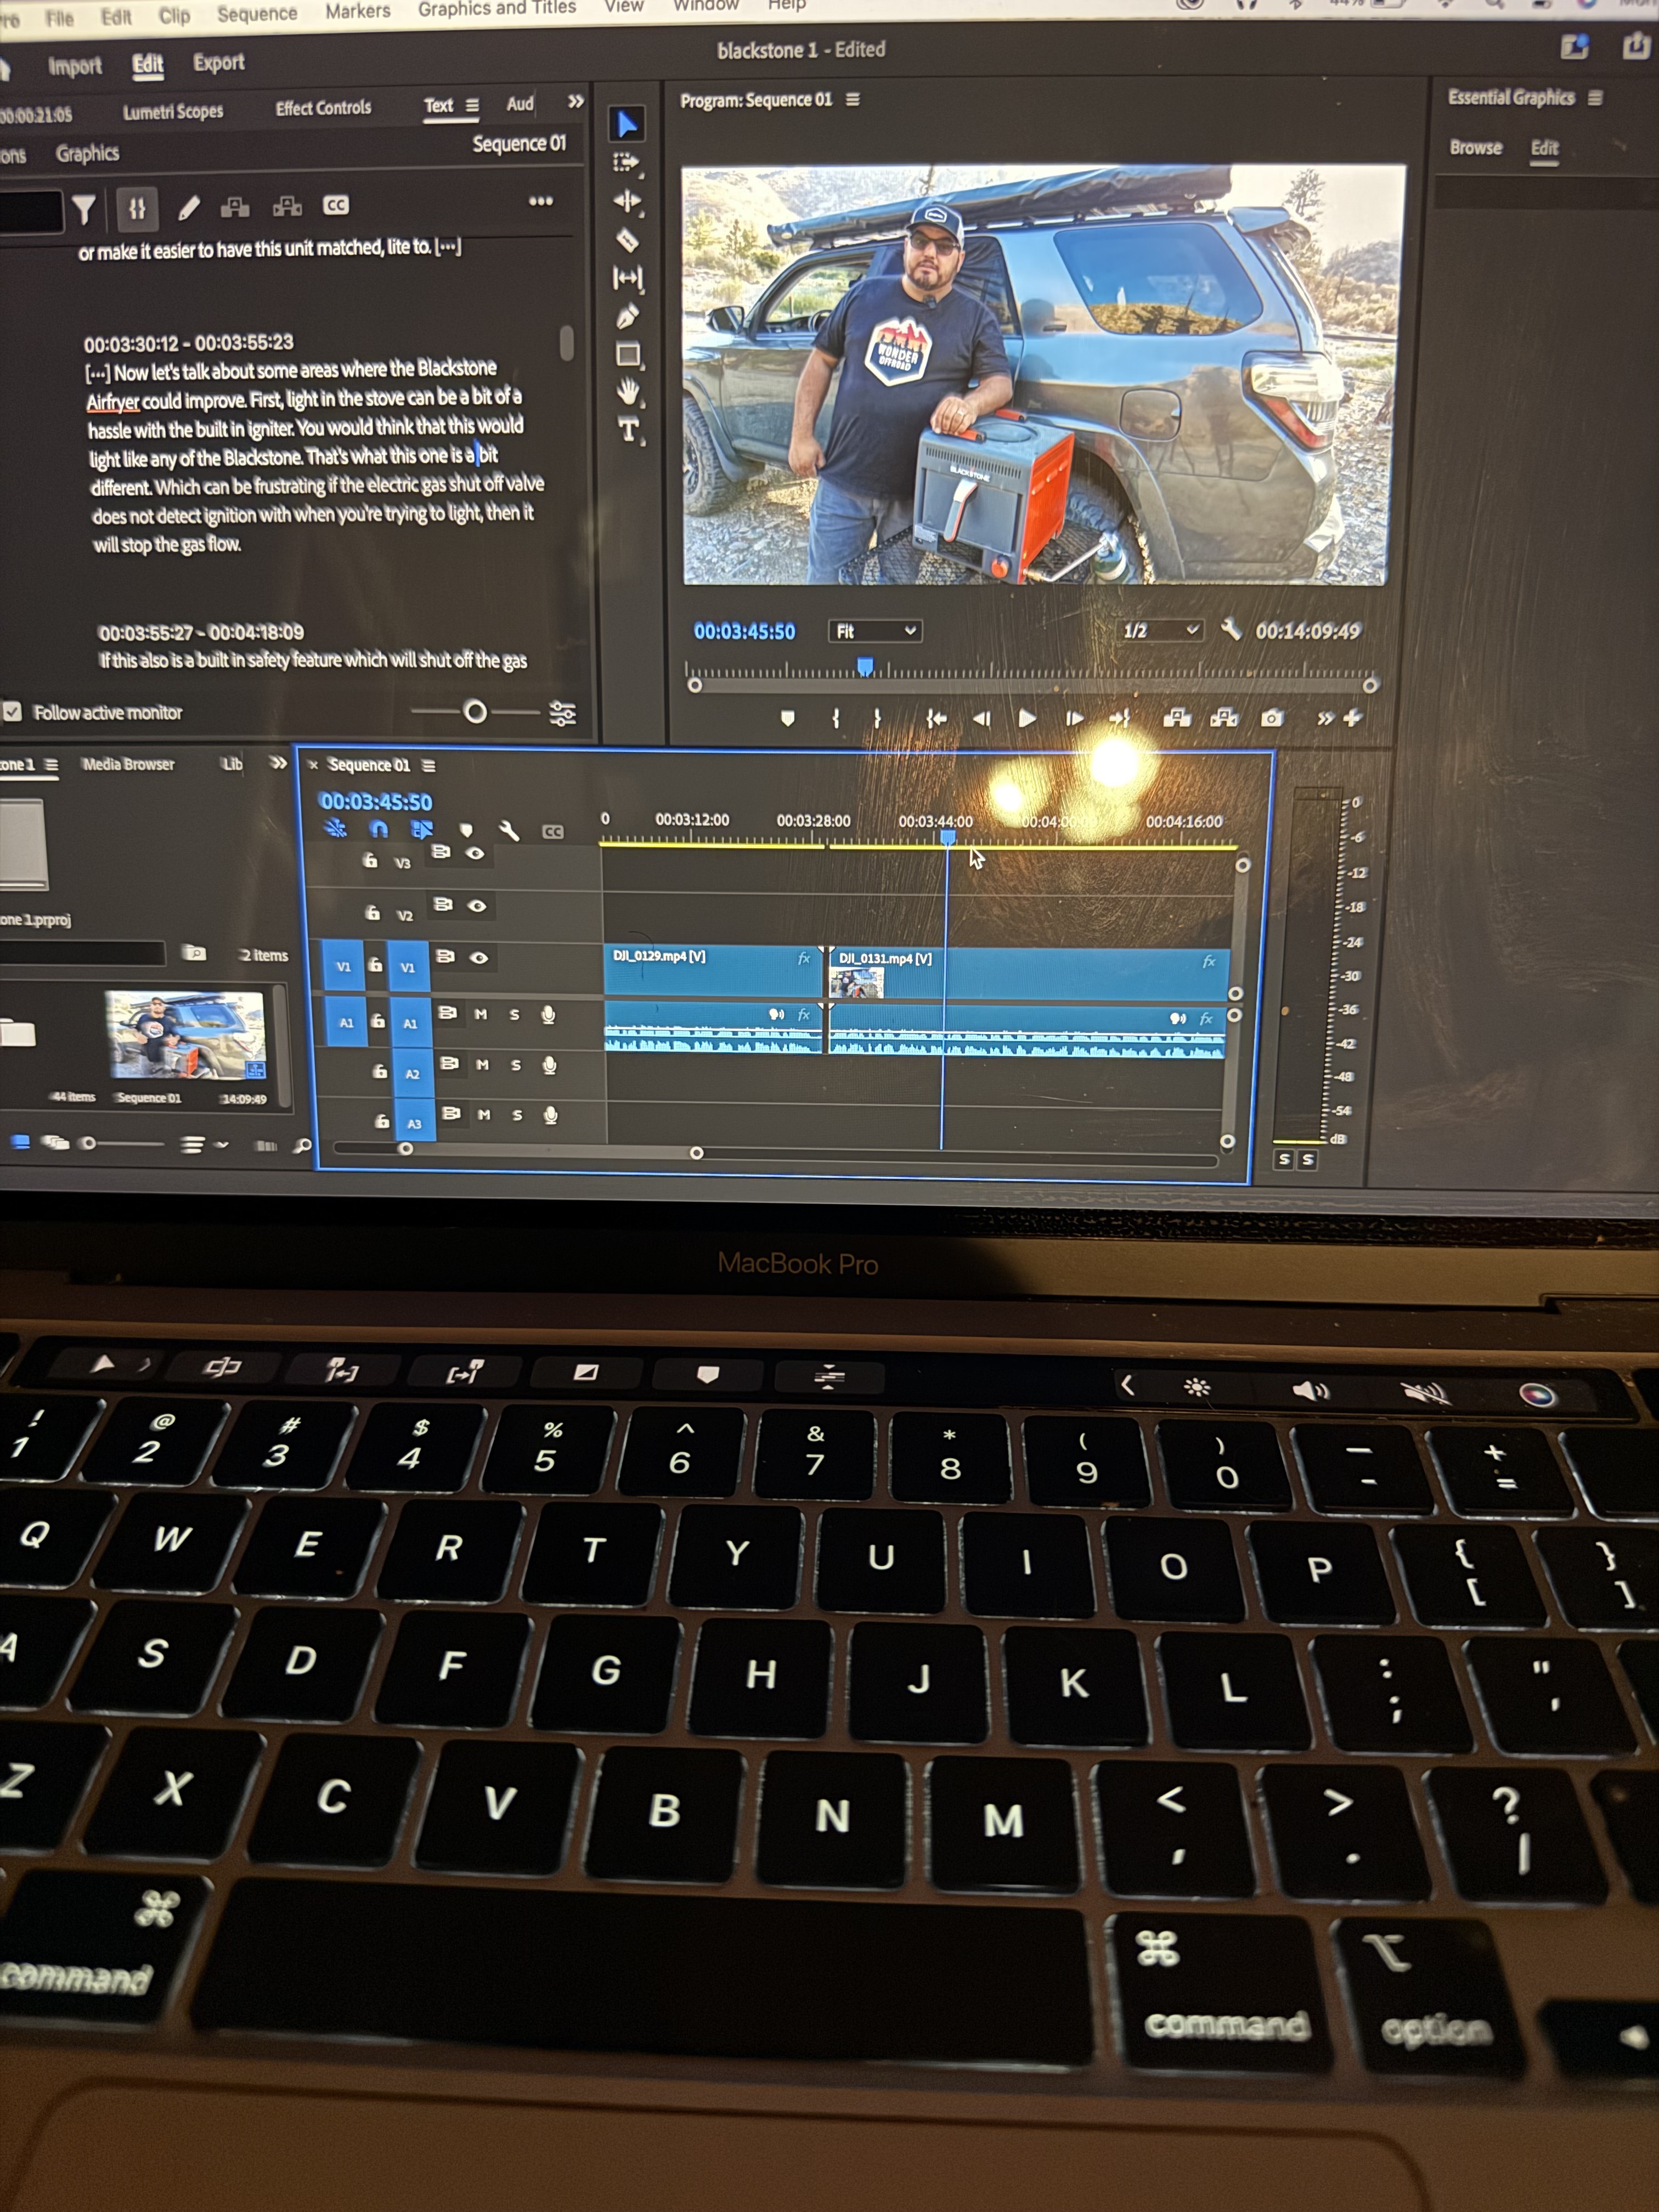
Task: Select the Pen tool
Action: (x=627, y=317)
